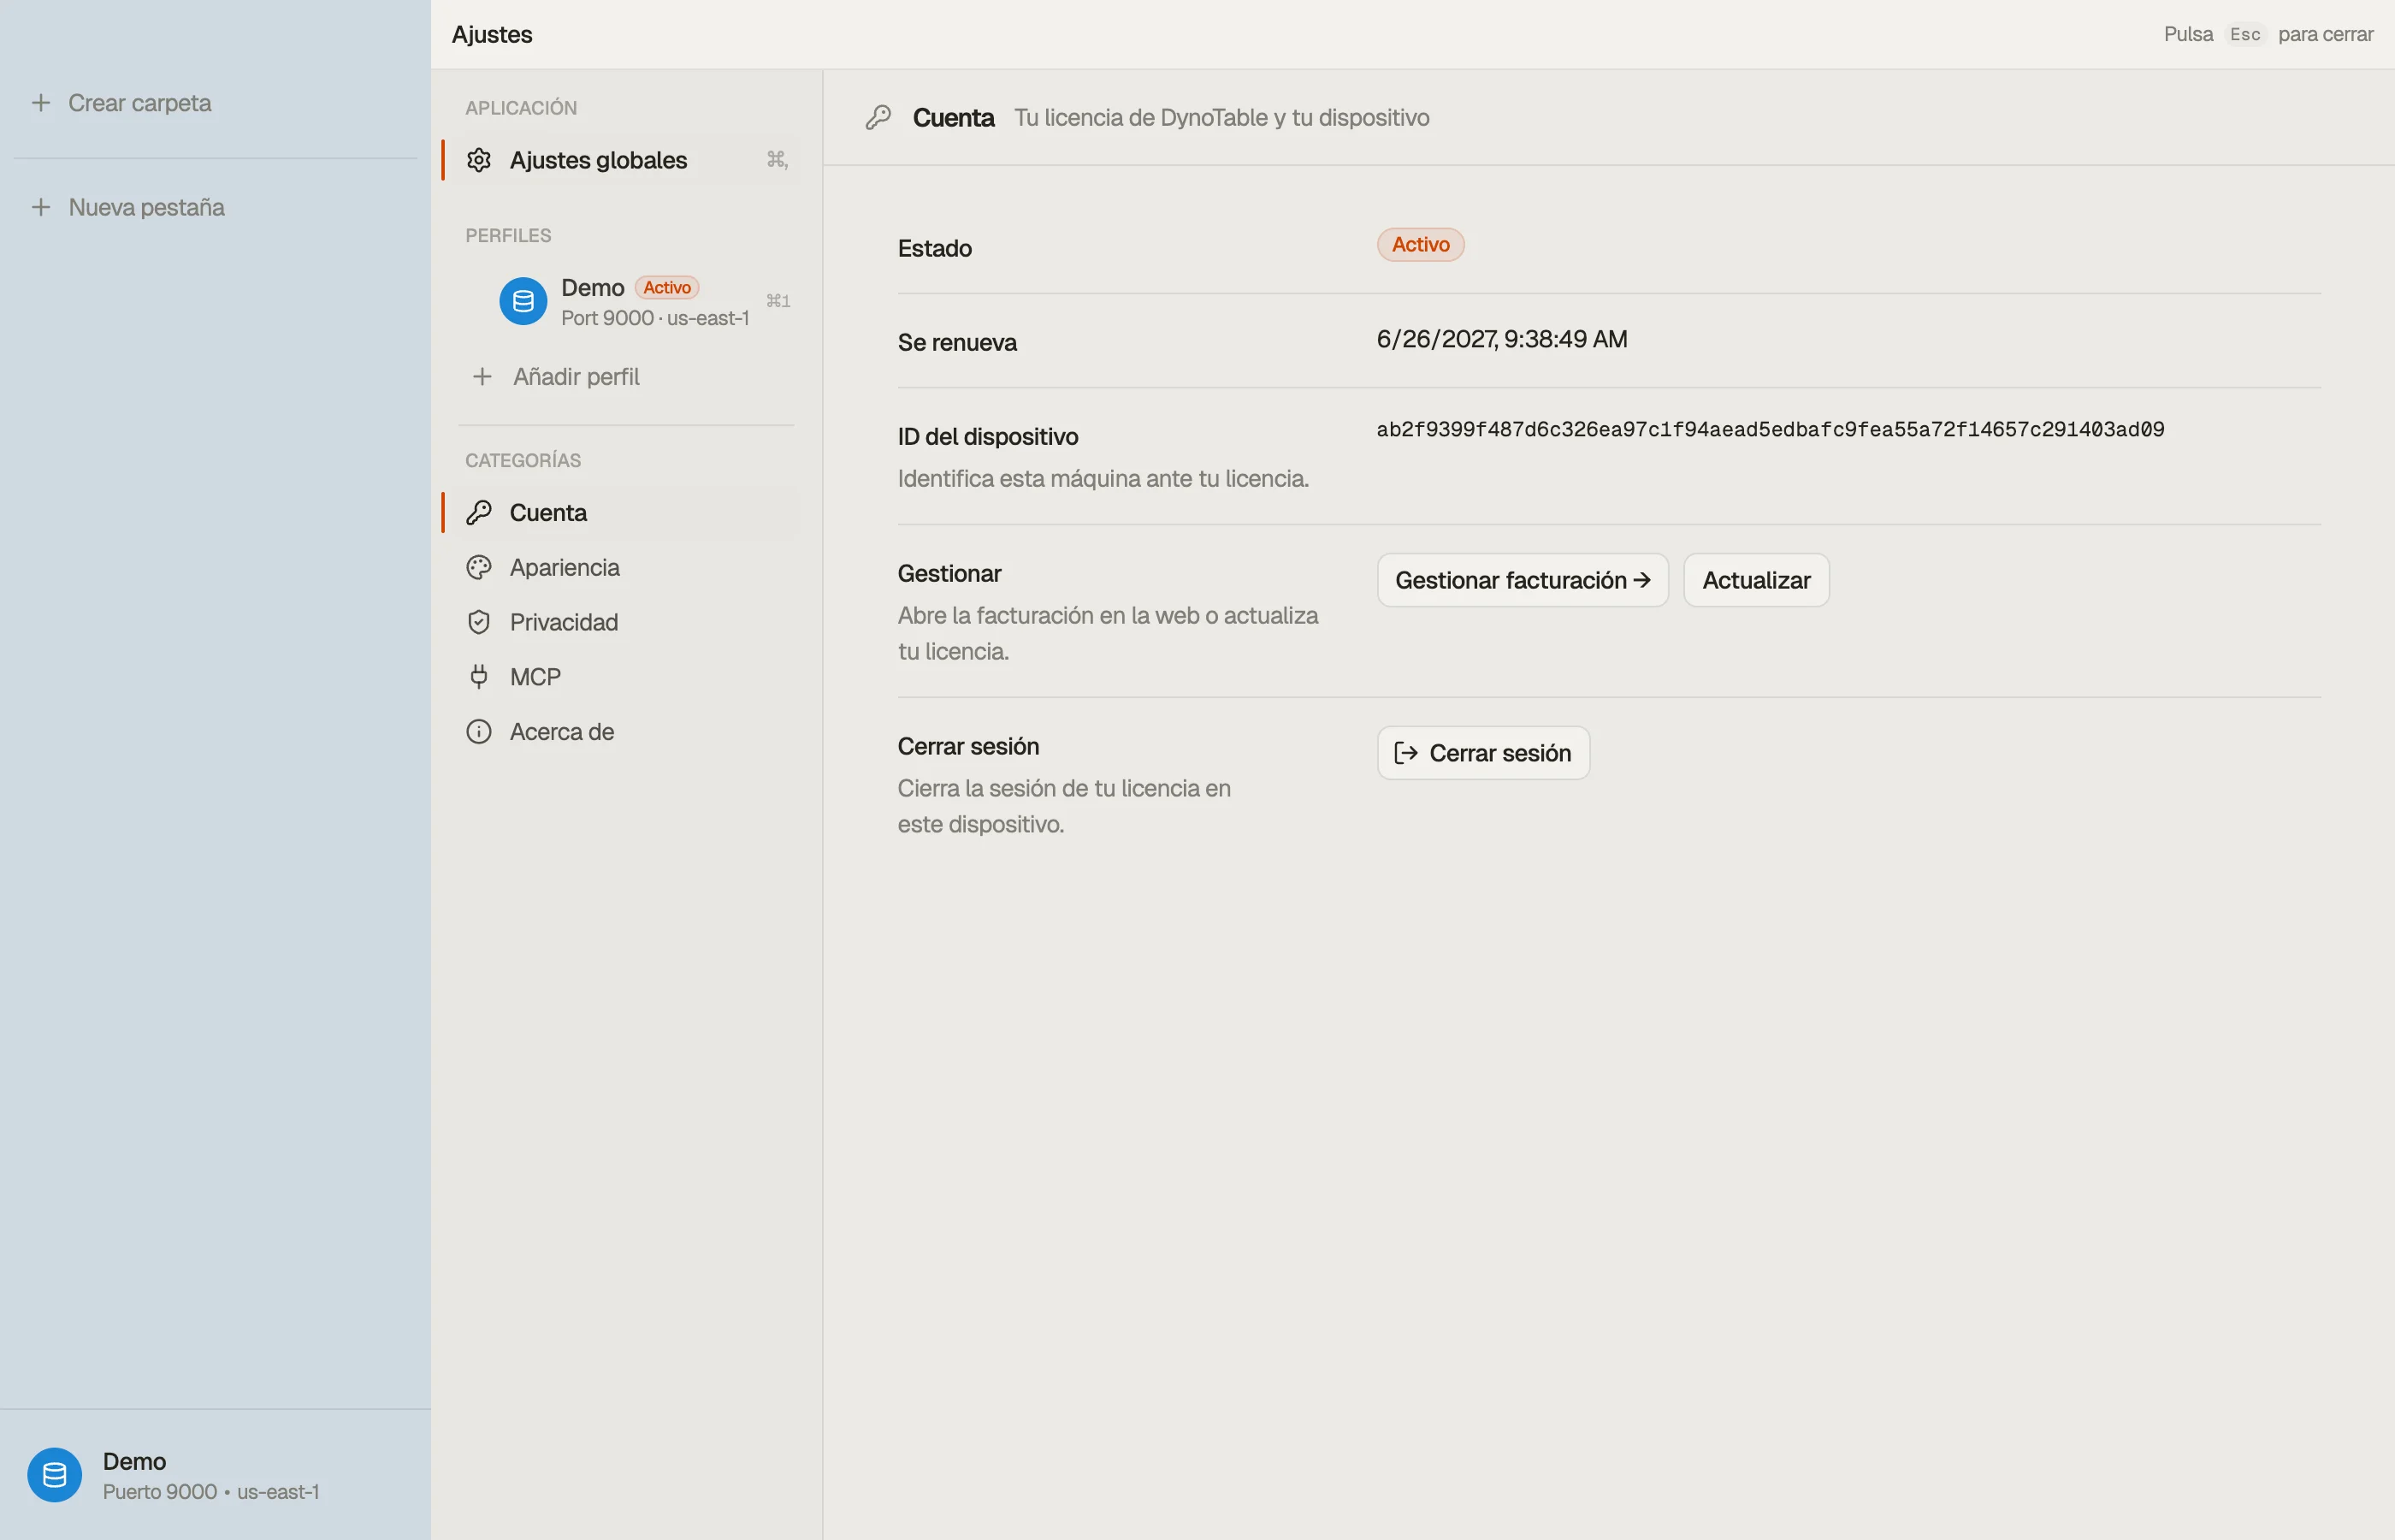Click the key icon next to Cuenta category

coord(479,513)
